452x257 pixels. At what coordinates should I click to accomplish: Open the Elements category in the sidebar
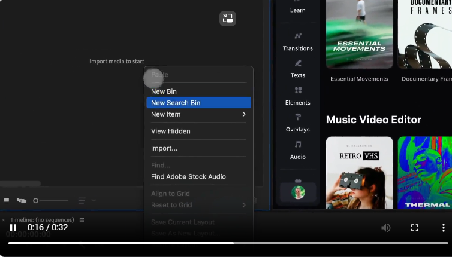298,96
